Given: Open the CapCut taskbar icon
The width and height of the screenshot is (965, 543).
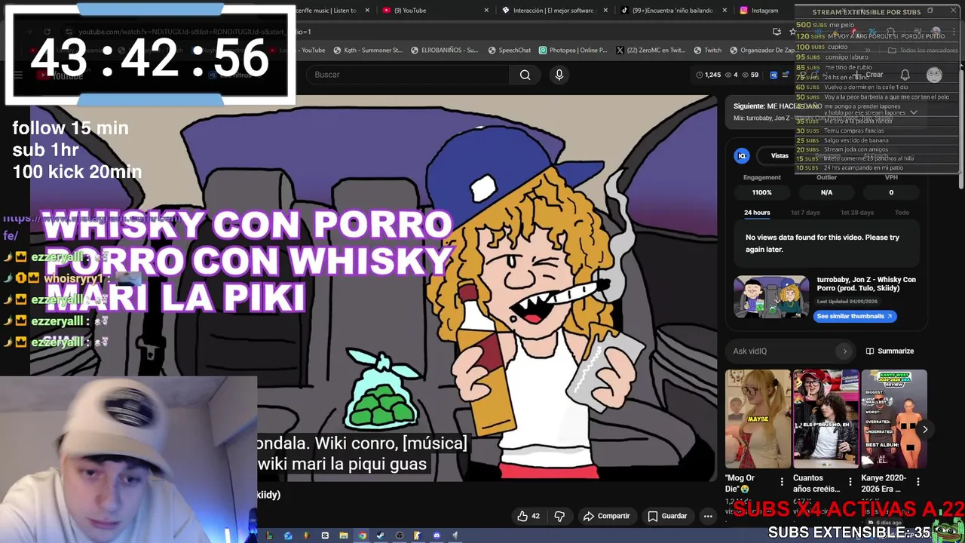Looking at the screenshot, I should (x=325, y=535).
